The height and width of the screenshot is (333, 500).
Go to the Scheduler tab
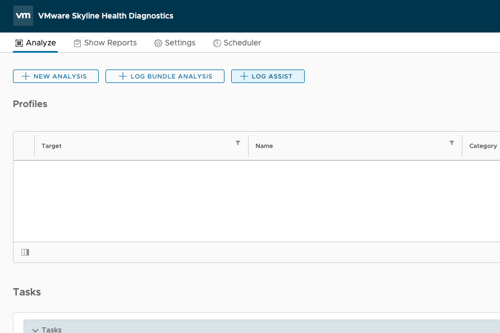click(237, 43)
